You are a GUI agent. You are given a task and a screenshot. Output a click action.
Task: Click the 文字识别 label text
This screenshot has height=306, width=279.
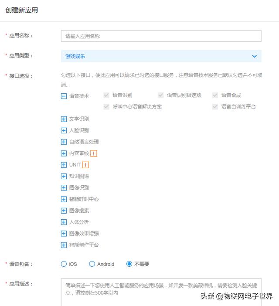79,119
